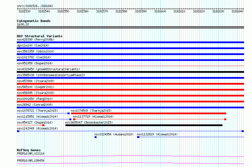This screenshot has width=252, height=167.
Task: Select variant nsv458995 (Itsara2009) label
Action: coord(36,93)
